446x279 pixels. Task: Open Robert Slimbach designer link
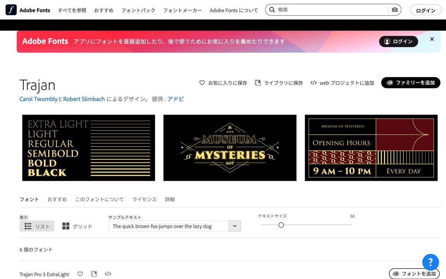click(x=84, y=99)
